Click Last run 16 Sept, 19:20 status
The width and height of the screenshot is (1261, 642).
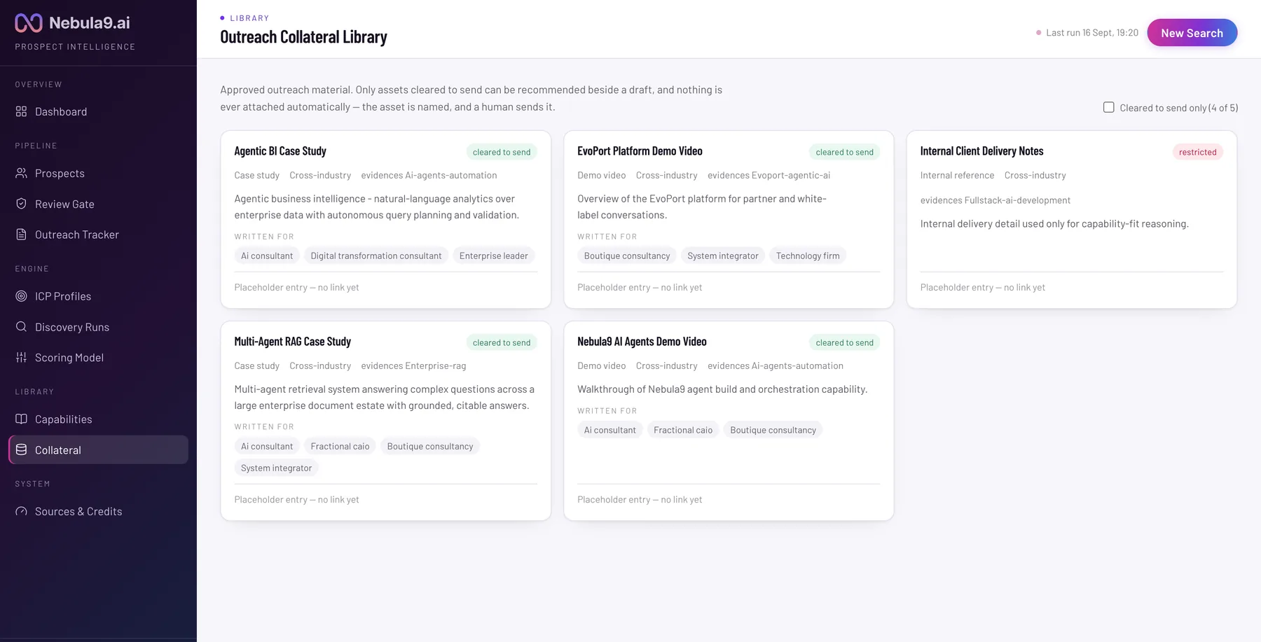(1087, 33)
